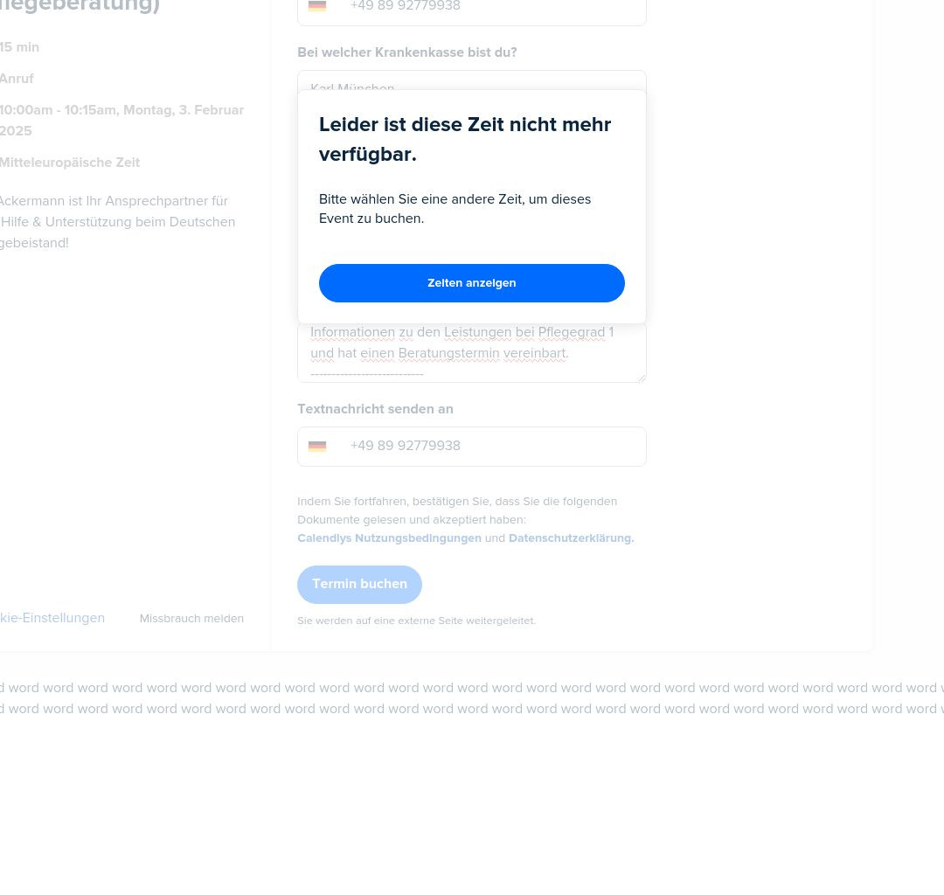The width and height of the screenshot is (944, 895).
Task: Click the Termin buchen button
Action: click(x=359, y=585)
